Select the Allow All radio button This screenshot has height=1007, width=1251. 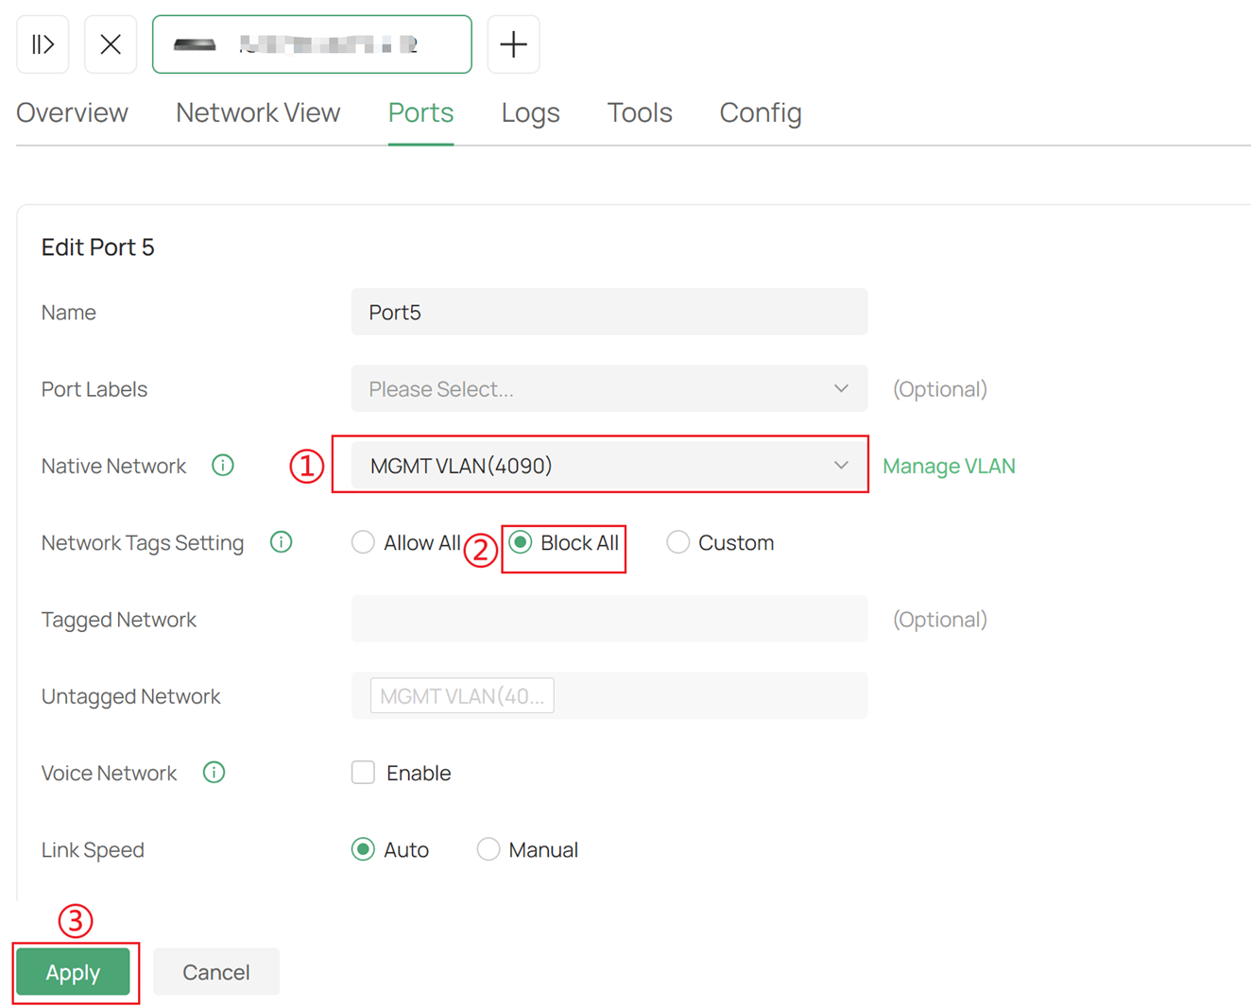tap(363, 542)
